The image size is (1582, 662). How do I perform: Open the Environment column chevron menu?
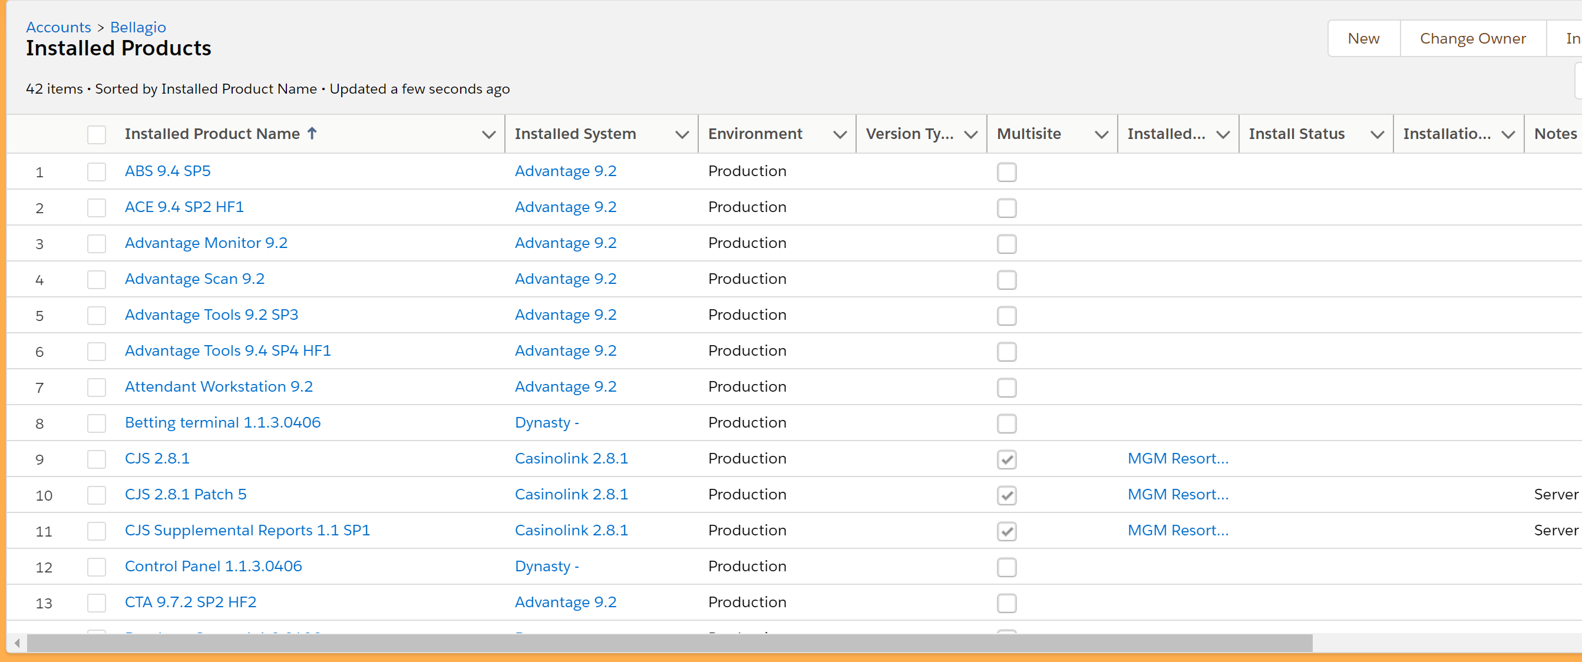[x=840, y=134]
